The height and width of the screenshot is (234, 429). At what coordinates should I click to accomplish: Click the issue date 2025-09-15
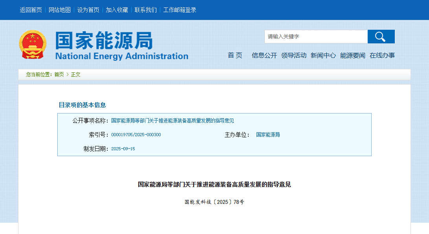[x=123, y=148]
